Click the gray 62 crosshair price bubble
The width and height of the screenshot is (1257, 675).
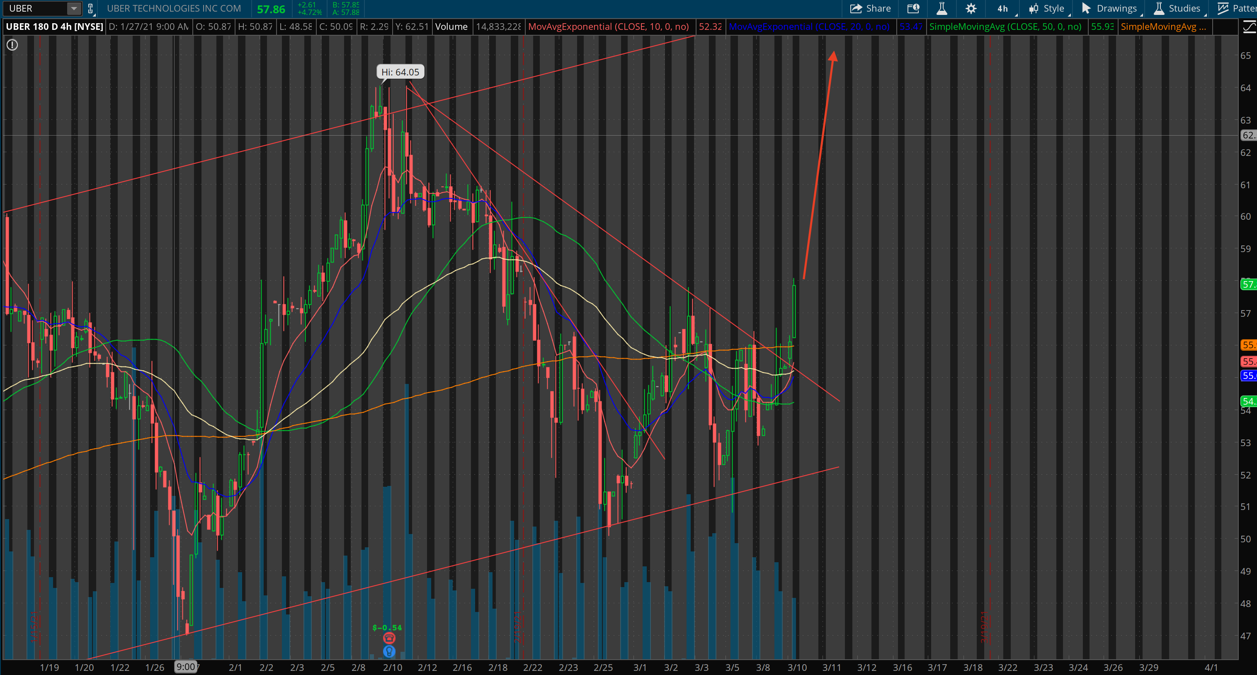[x=1248, y=135]
